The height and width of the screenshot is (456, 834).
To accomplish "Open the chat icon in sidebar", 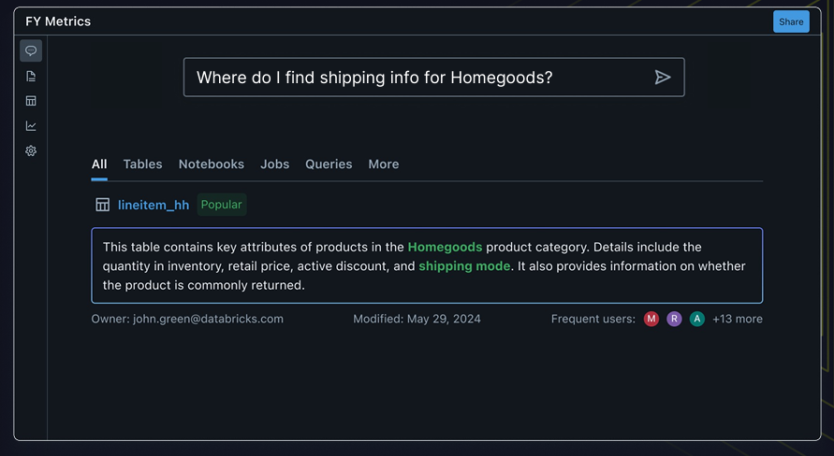I will [x=31, y=51].
